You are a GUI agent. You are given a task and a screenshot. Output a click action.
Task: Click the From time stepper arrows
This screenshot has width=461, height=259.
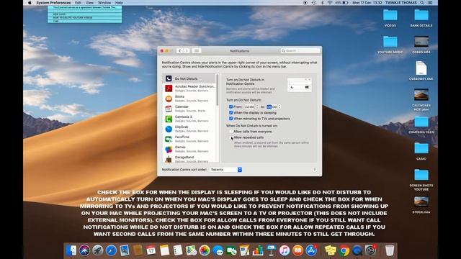point(257,106)
